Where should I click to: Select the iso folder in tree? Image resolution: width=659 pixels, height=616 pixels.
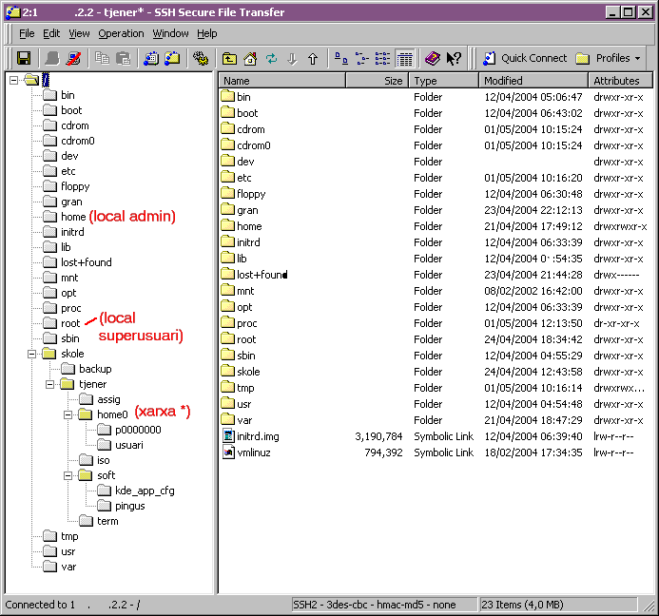tap(104, 460)
